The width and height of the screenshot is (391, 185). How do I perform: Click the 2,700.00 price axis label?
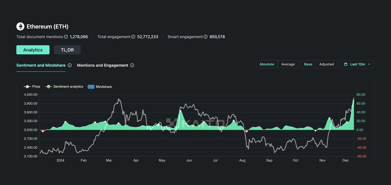pyautogui.click(x=31, y=139)
